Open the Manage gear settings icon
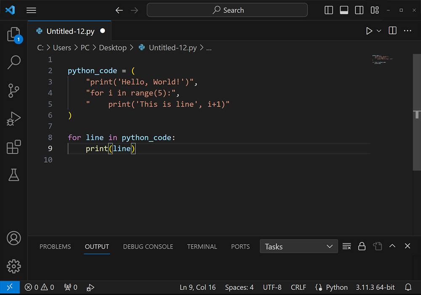This screenshot has height=295, width=421. click(x=14, y=266)
